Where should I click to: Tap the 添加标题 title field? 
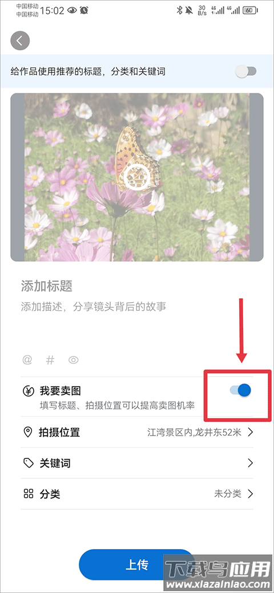(47, 286)
